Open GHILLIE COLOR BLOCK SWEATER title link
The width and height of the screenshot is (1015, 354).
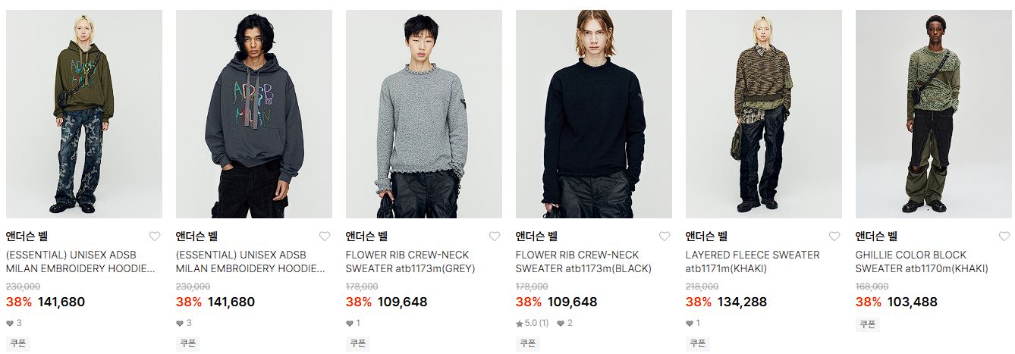(922, 262)
